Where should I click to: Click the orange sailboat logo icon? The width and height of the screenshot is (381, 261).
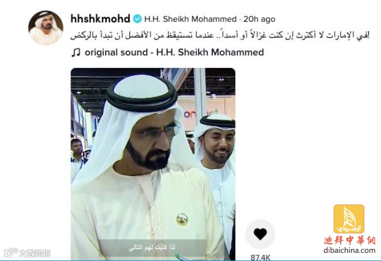[x=349, y=219]
